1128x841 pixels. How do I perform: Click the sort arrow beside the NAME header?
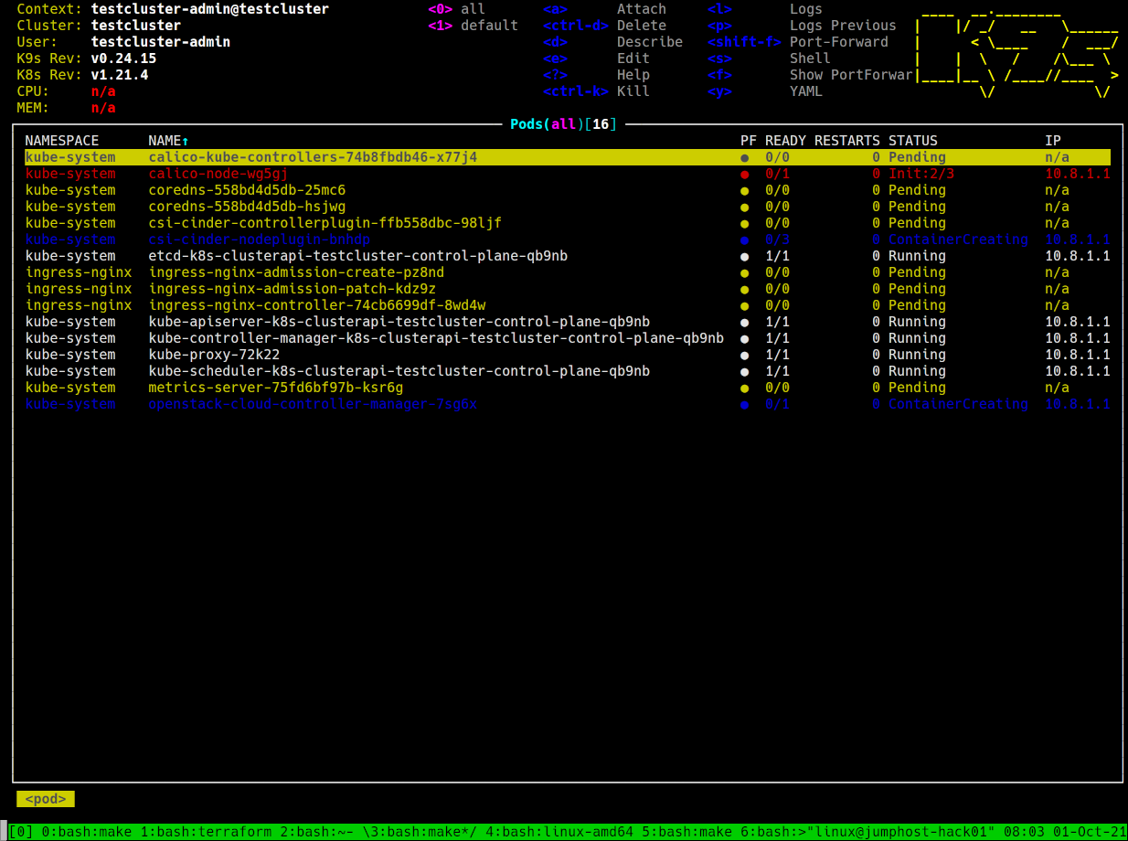(186, 141)
